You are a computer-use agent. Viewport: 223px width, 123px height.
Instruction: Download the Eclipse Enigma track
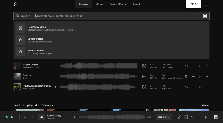click(200, 66)
